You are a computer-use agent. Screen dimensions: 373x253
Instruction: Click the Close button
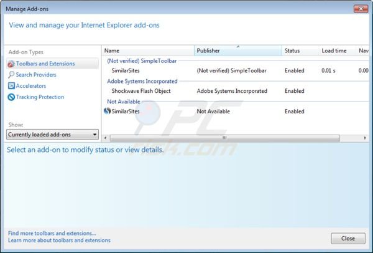coord(348,239)
